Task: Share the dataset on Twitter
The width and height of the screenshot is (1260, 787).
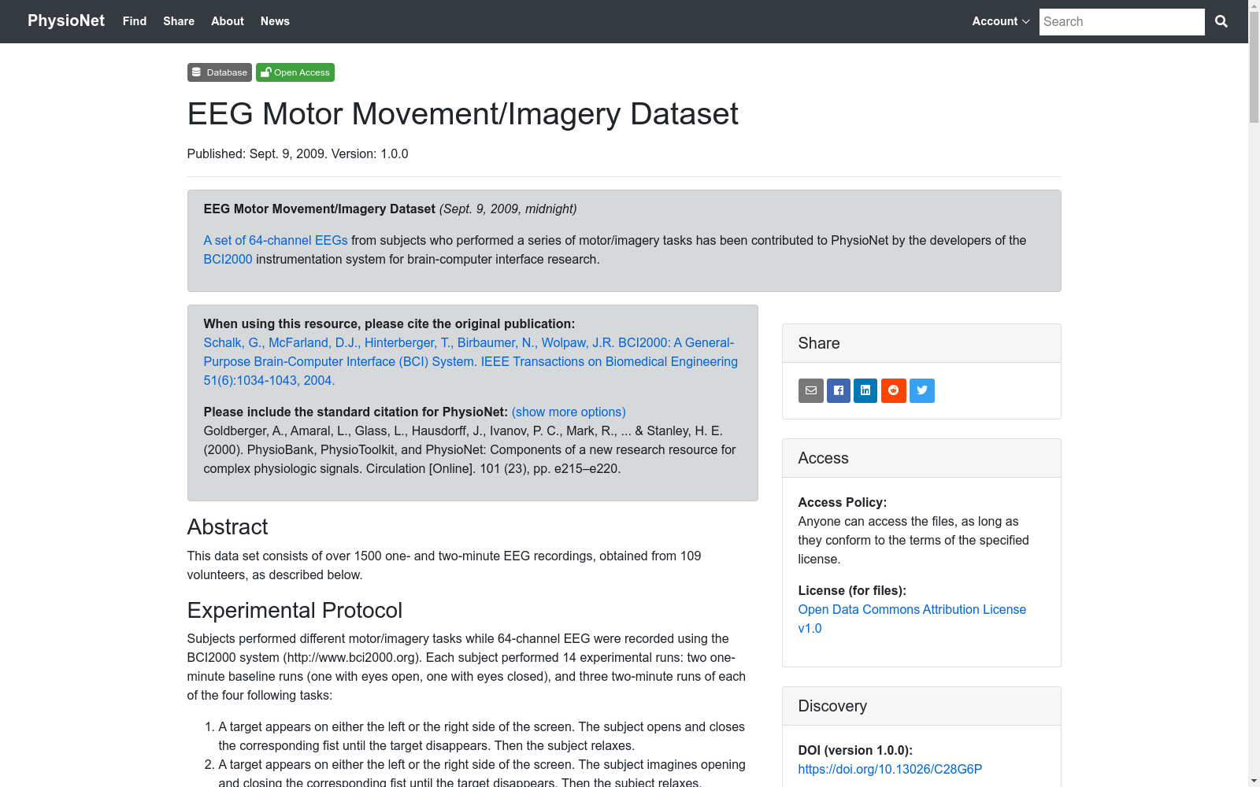Action: click(921, 390)
